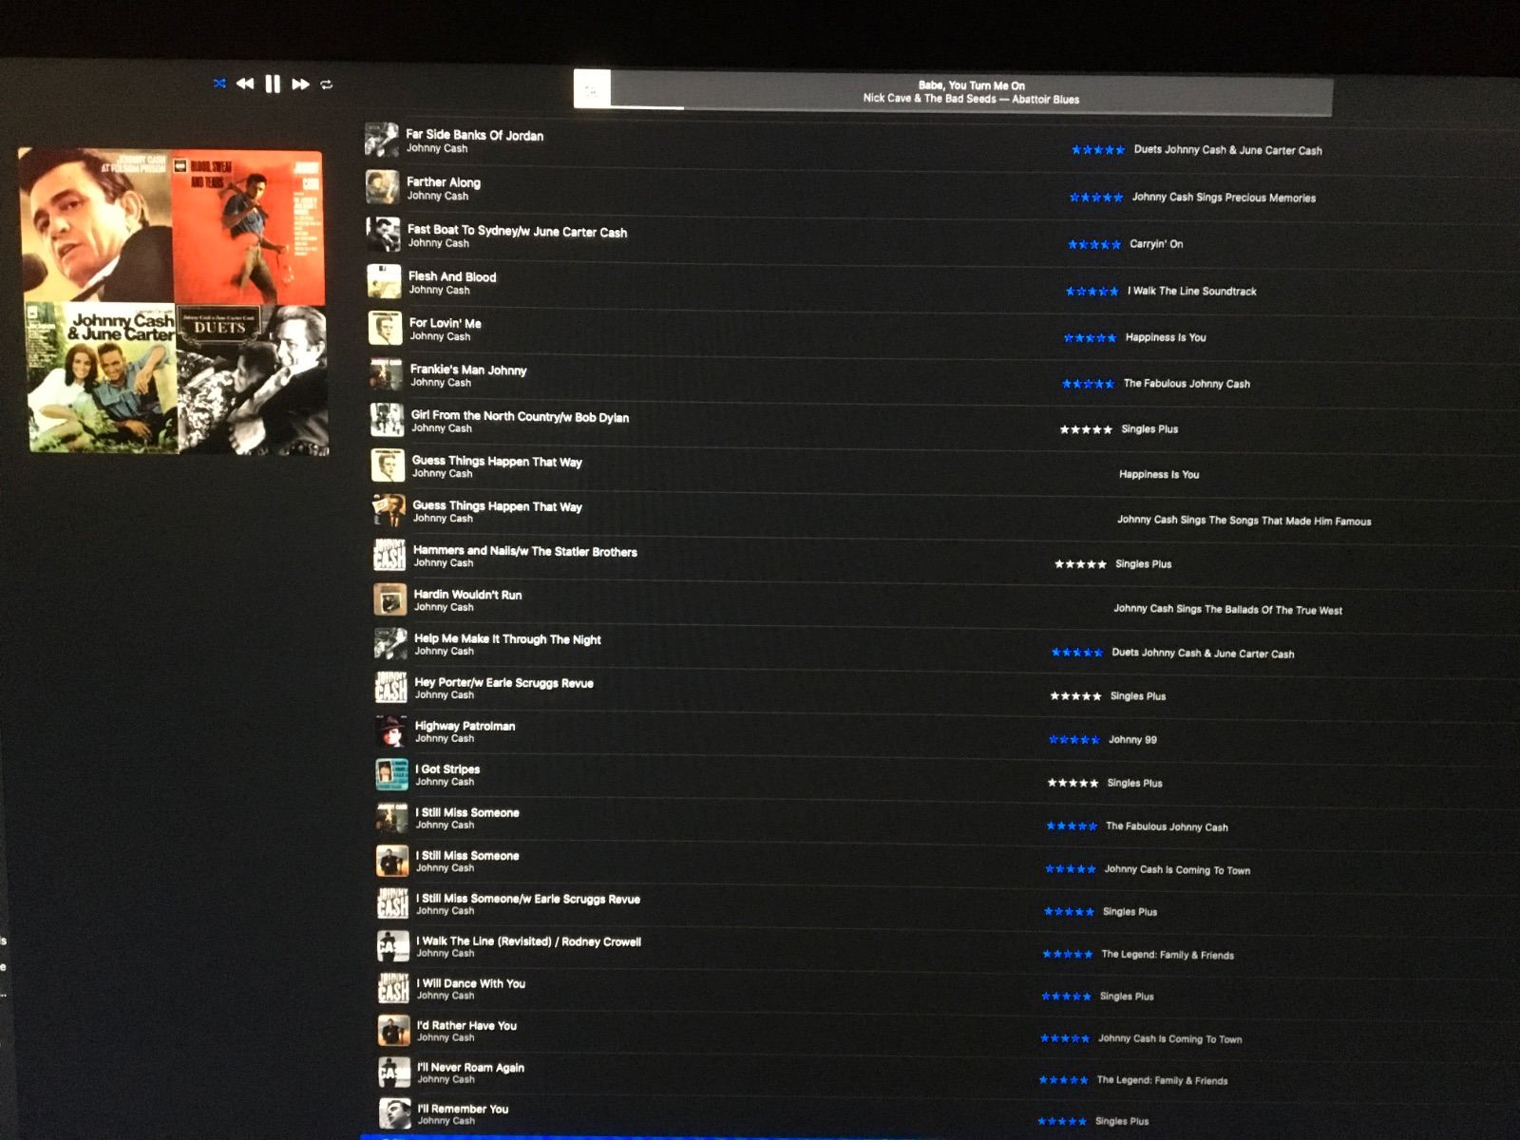Click the artwork for Frankie's Man Johnny
Image resolution: width=1520 pixels, height=1140 pixels.
pyautogui.click(x=387, y=374)
